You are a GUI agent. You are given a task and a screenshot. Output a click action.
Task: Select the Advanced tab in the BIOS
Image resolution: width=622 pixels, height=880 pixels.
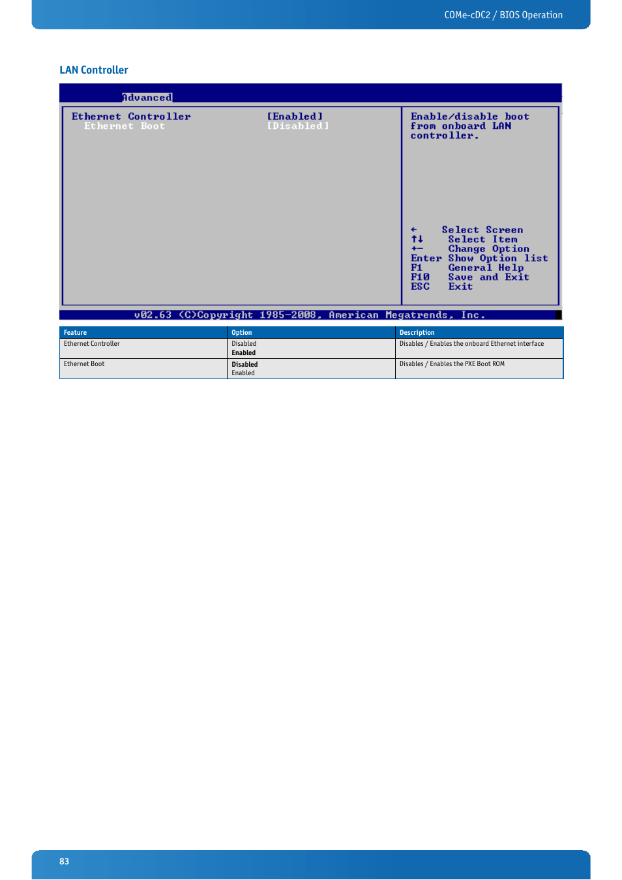pos(147,98)
